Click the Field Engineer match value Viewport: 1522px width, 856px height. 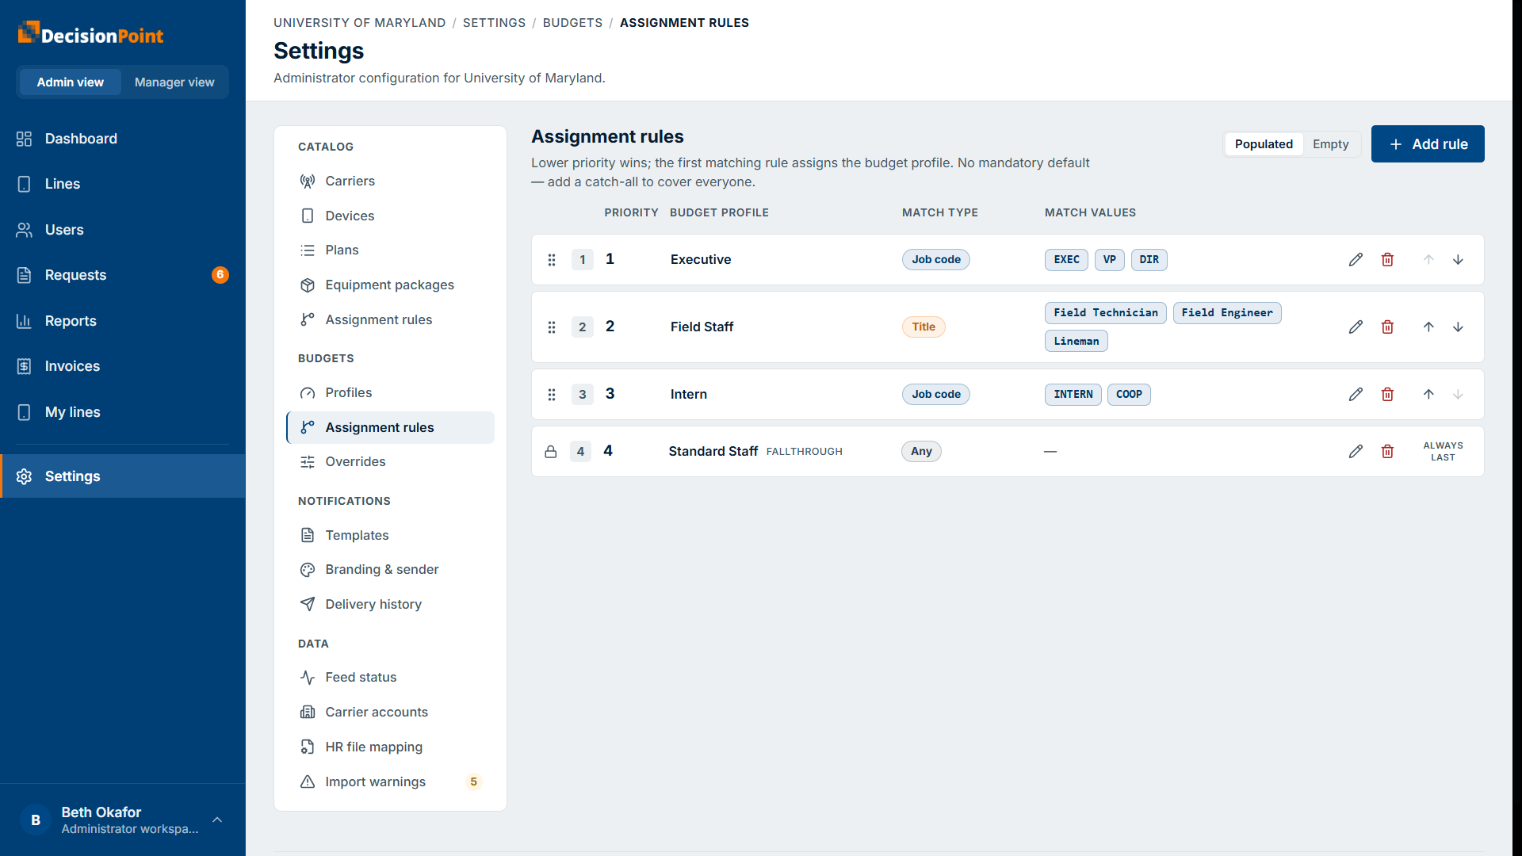click(1227, 313)
